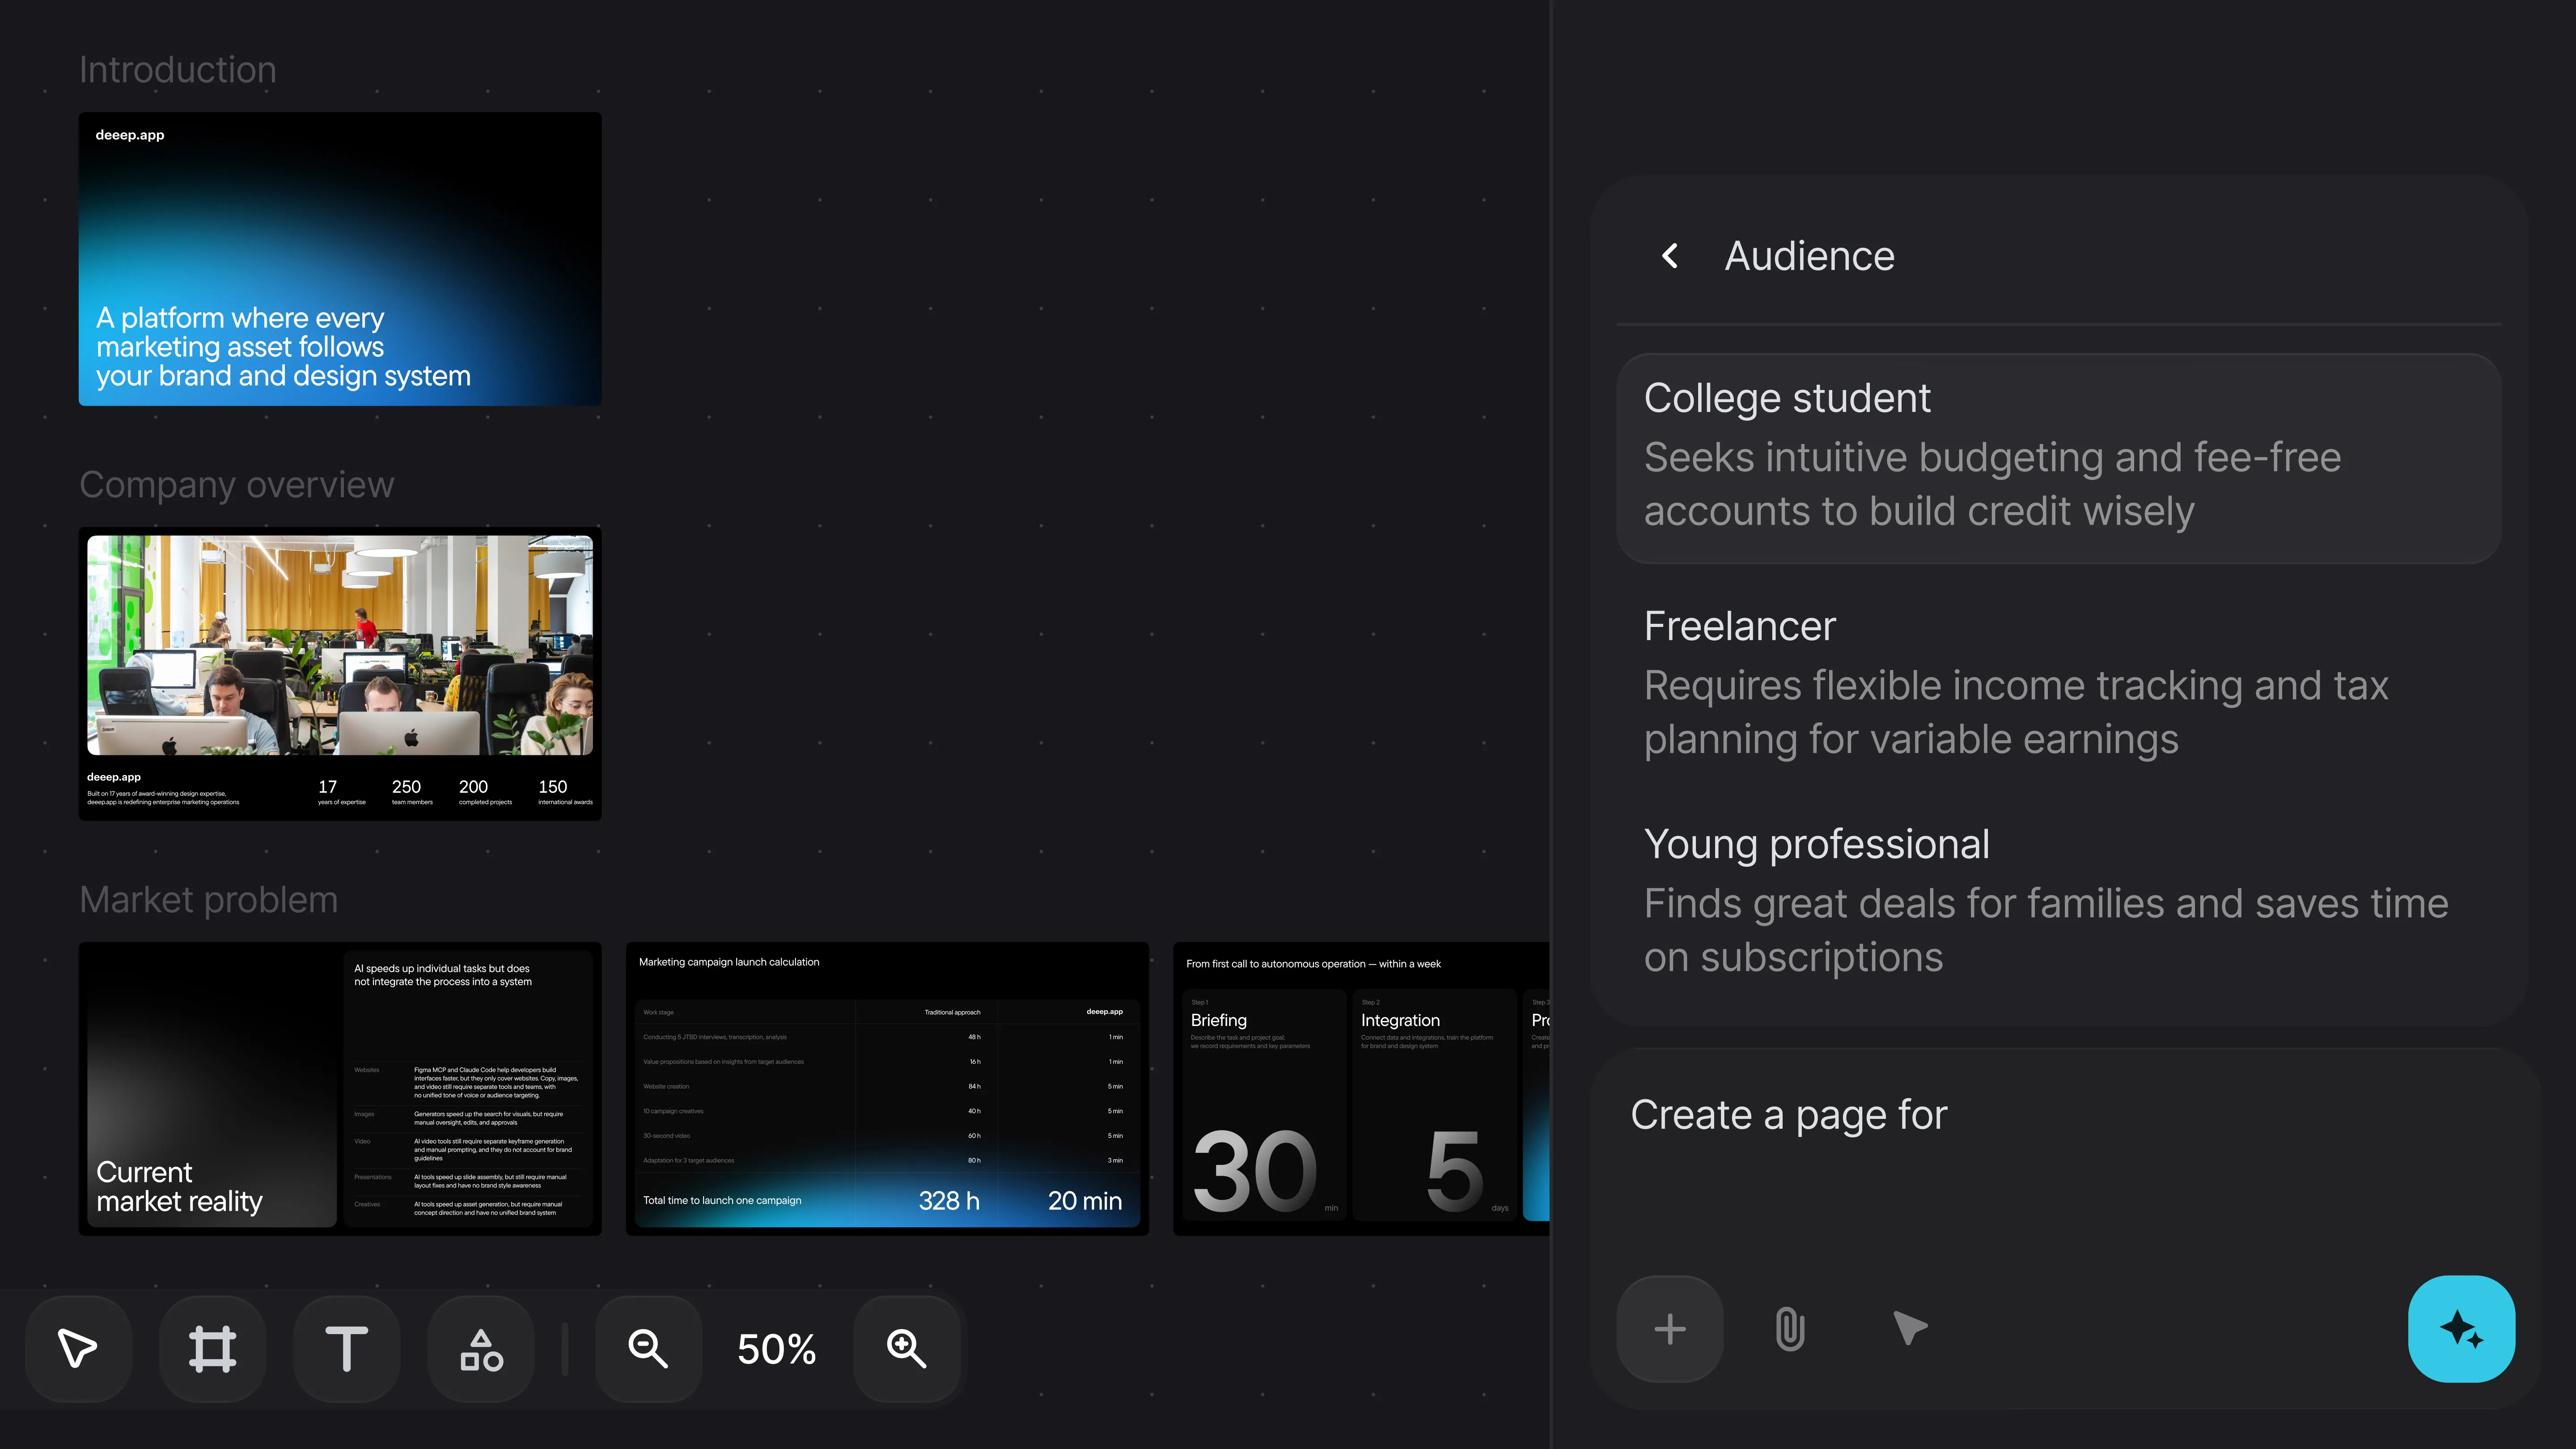Viewport: 2576px width, 1449px height.
Task: Choose the College student audience
Action: click(2059, 457)
